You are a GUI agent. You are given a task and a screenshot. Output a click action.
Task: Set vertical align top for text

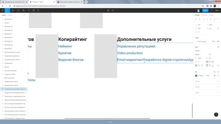pyautogui.click(x=207, y=65)
